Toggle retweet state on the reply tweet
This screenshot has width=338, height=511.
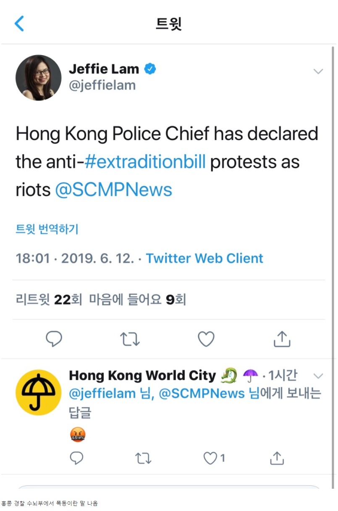[x=143, y=458]
